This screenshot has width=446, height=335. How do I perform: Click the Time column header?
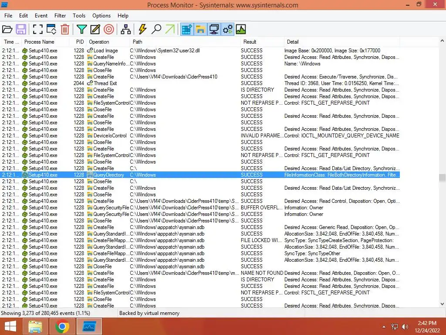[11, 42]
